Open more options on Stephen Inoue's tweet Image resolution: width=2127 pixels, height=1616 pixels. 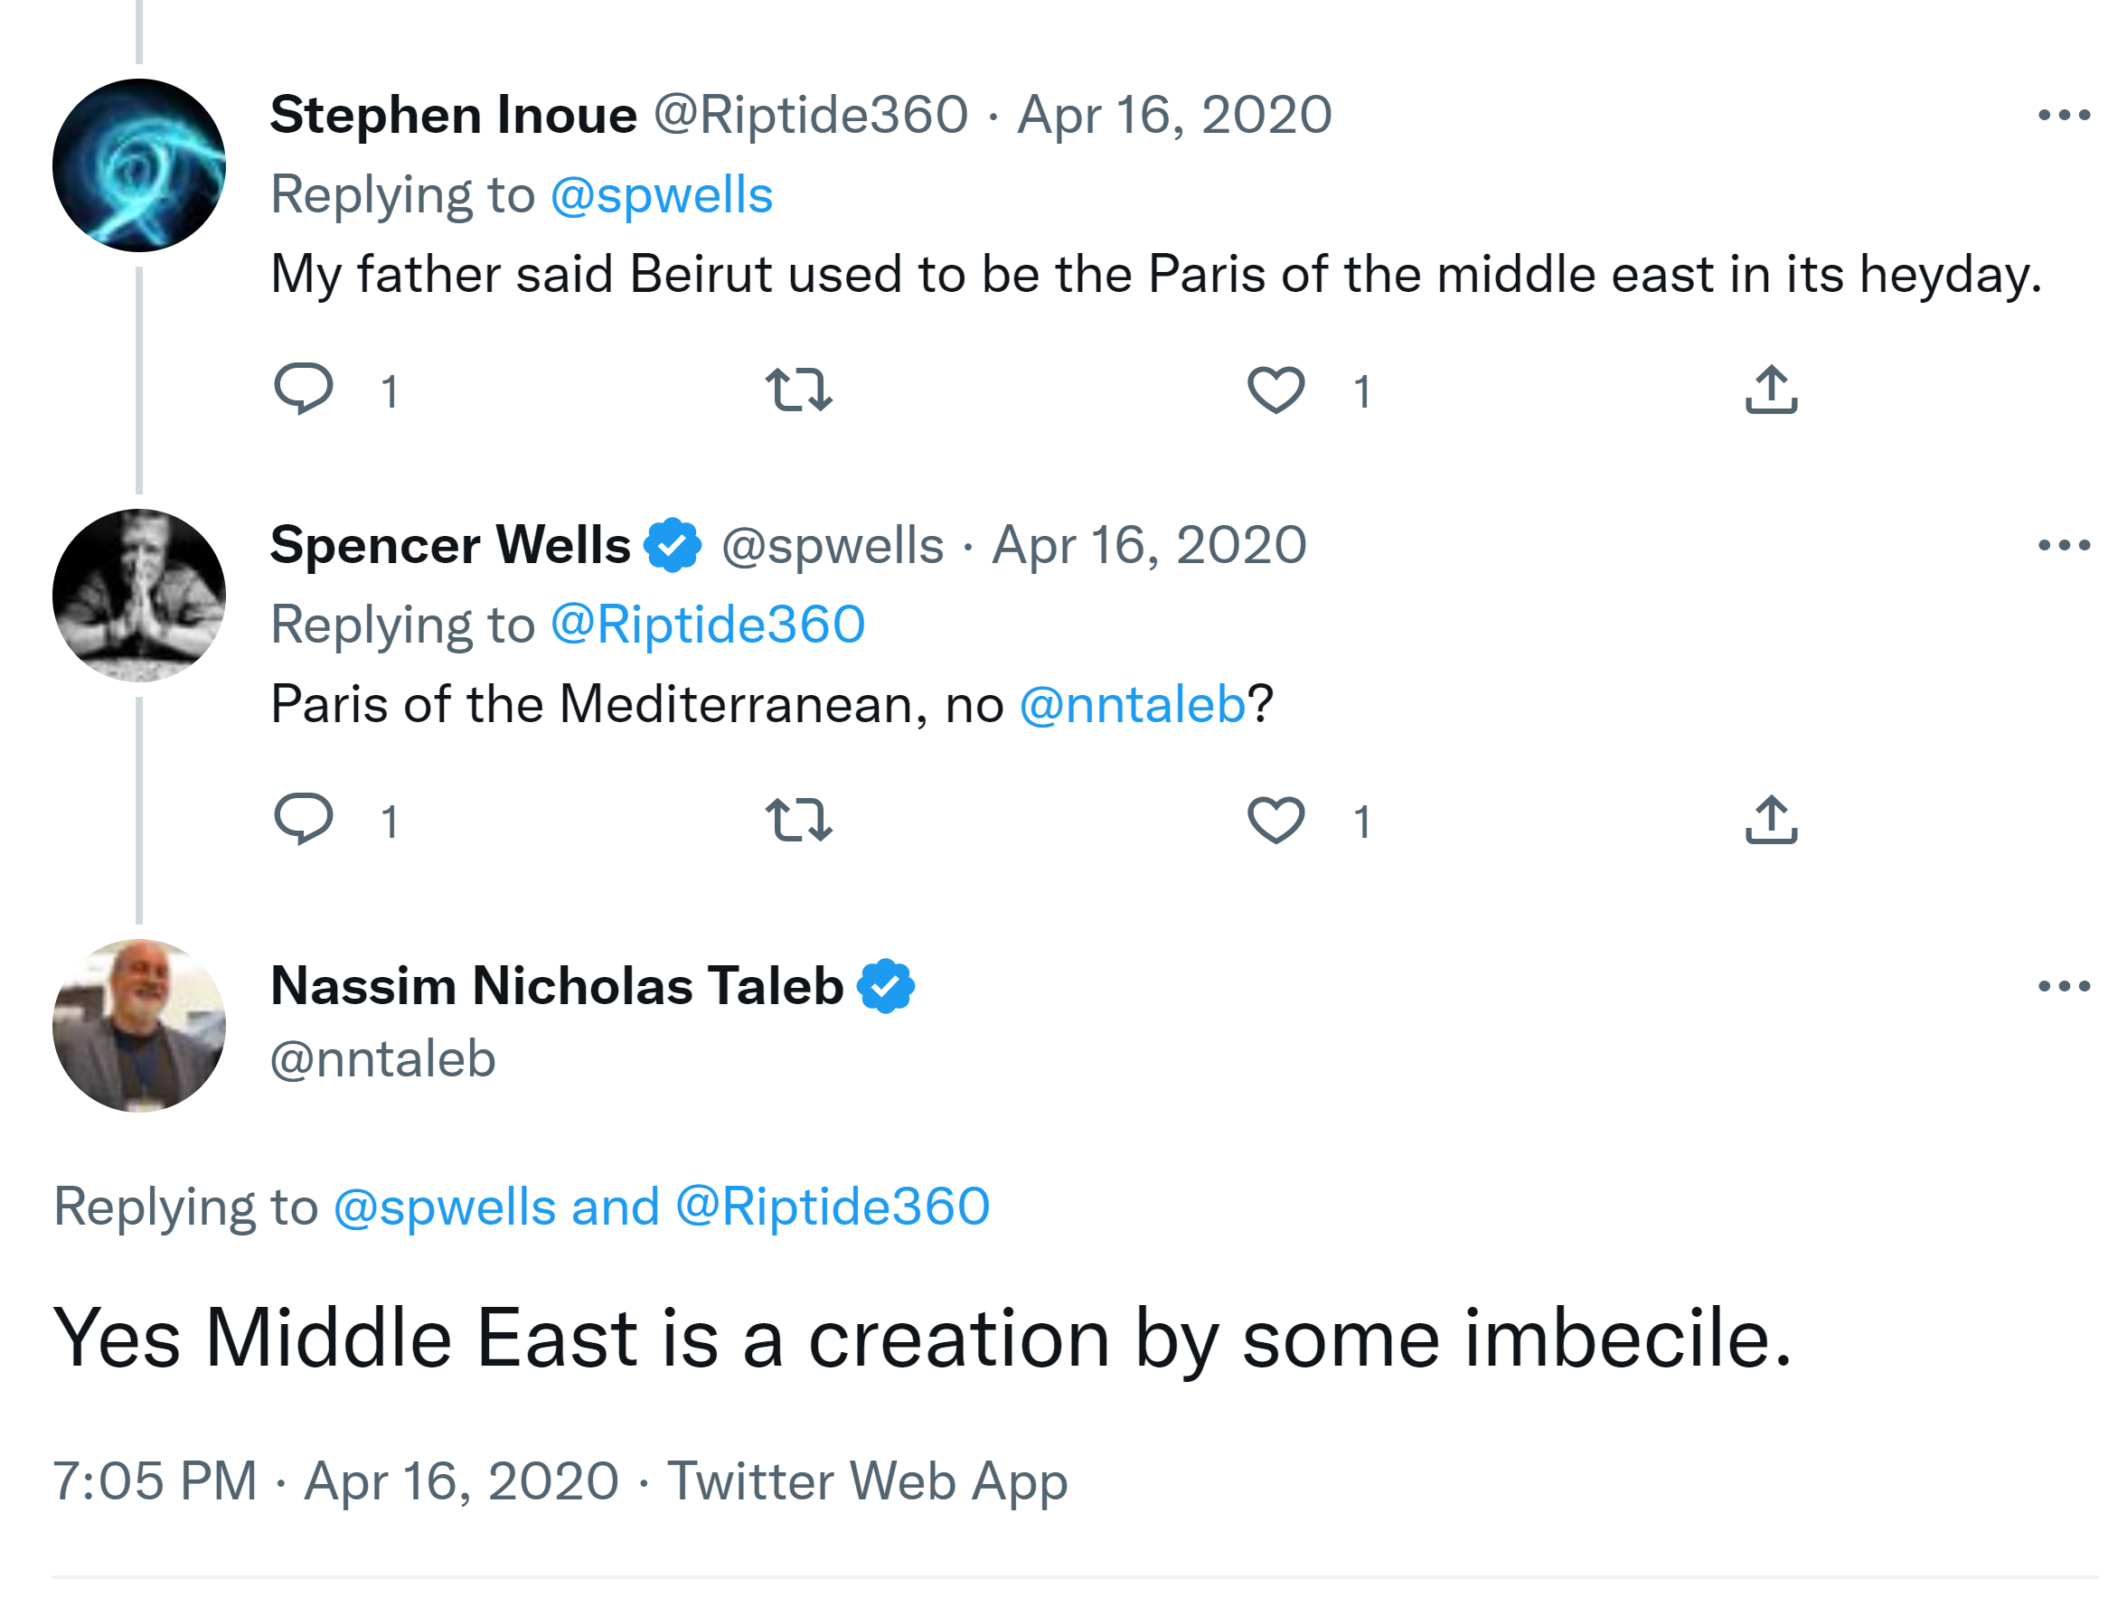2064,116
